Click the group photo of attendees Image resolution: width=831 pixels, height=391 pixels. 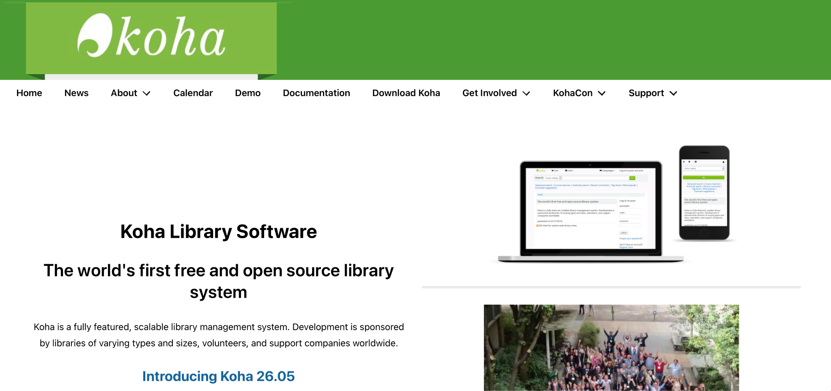pos(611,348)
